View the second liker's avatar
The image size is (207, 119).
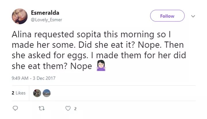pos(47,93)
